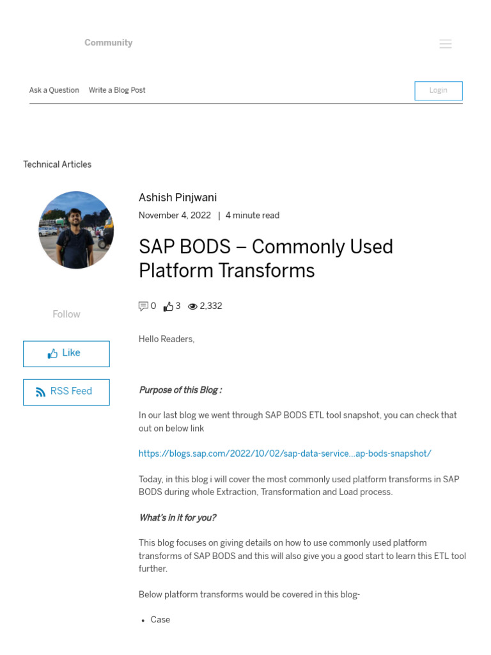Click the eye views icon
Viewport: 491px width, 655px height.
pyautogui.click(x=192, y=307)
